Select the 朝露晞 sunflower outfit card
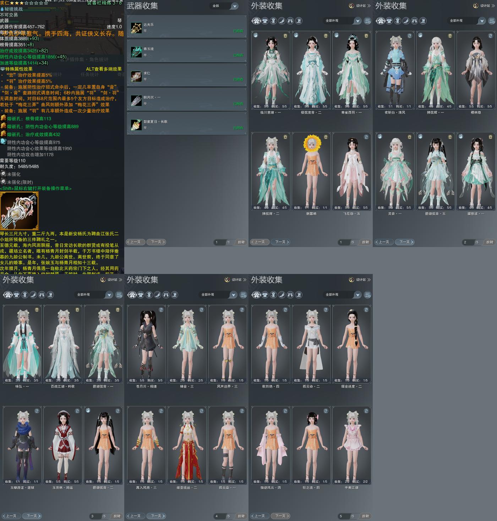 [x=311, y=172]
